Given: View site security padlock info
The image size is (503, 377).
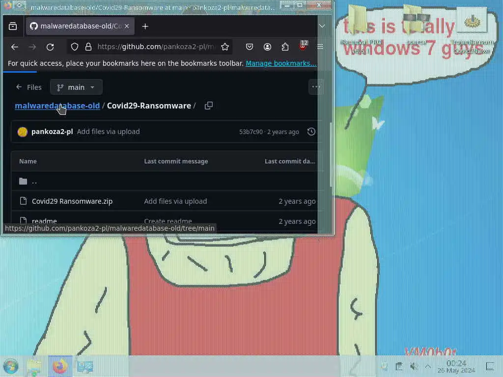Looking at the screenshot, I should (x=88, y=47).
